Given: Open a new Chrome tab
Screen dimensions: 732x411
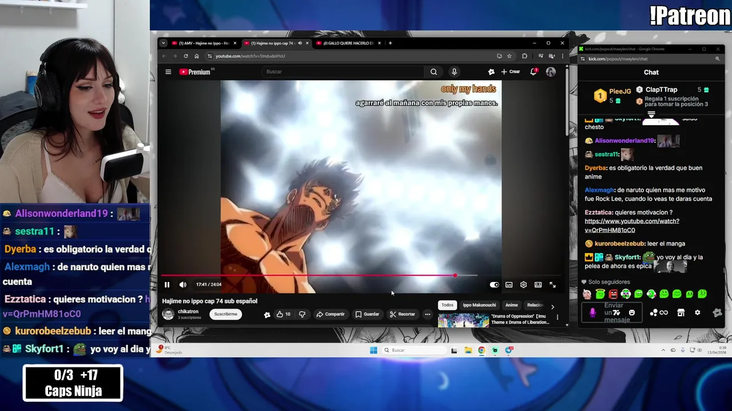Looking at the screenshot, I should coord(391,43).
